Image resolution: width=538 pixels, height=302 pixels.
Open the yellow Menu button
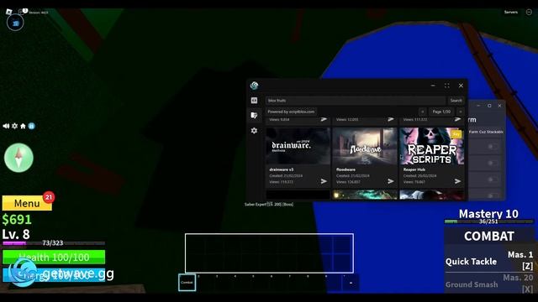coord(27,203)
